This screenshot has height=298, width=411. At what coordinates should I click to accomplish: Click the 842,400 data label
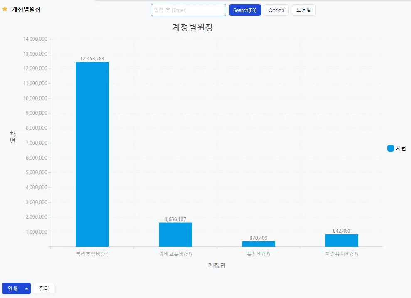coord(342,231)
